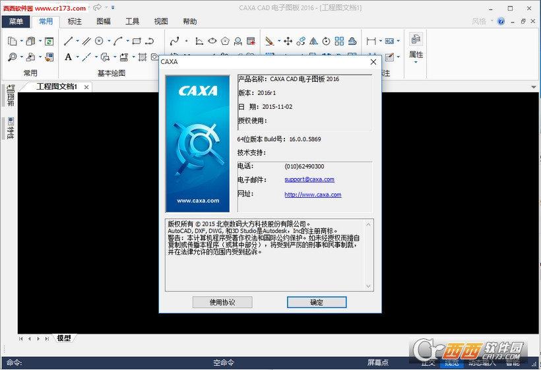Viewport: 541px width, 370px height.
Task: Select the Parallel lines tool
Action: [x=86, y=41]
